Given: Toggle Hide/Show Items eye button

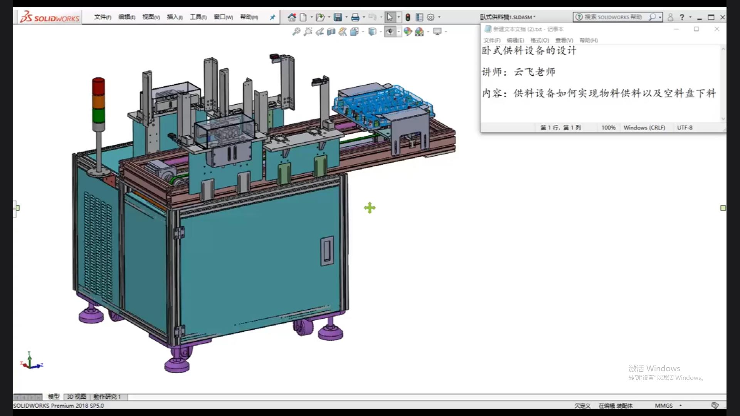Looking at the screenshot, I should [x=390, y=32].
